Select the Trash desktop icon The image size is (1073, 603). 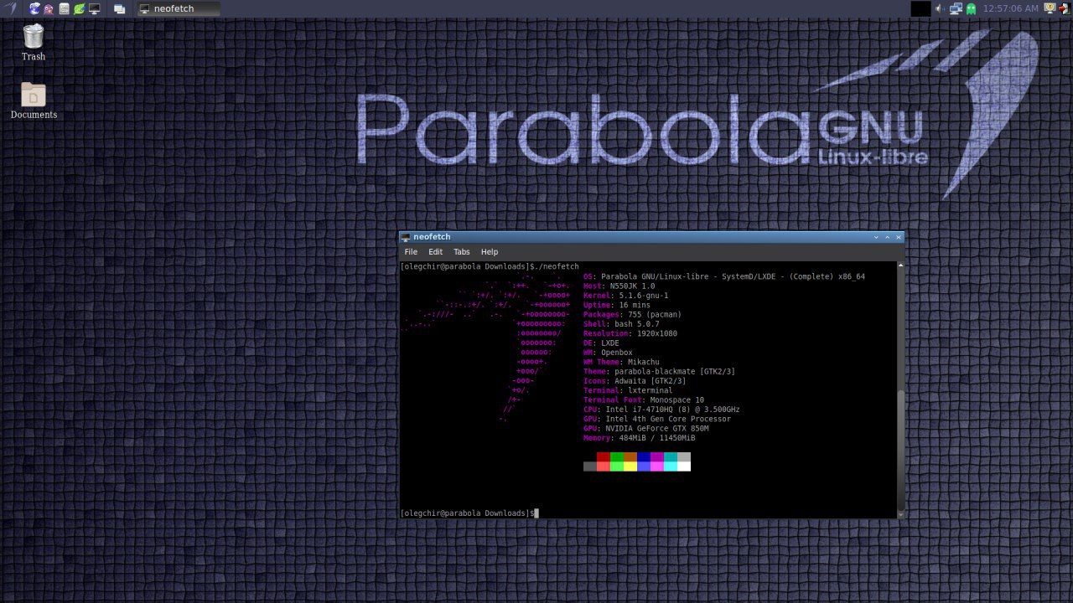(34, 43)
